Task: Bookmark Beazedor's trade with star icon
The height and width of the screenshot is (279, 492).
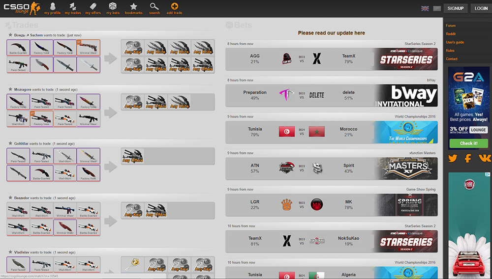Action: tap(10, 198)
